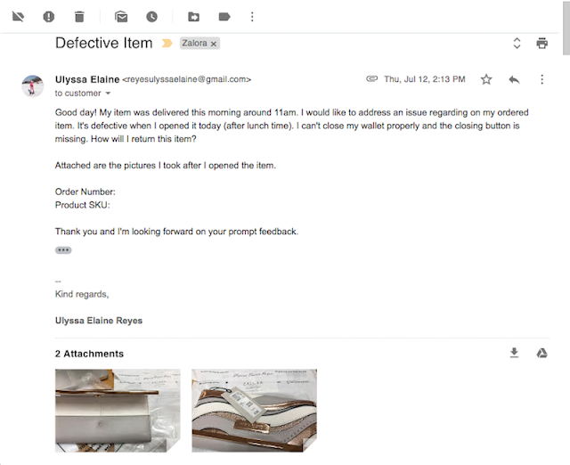Screen dimensions: 570x465
Task: Mark email as unread envelope icon
Action: click(121, 16)
